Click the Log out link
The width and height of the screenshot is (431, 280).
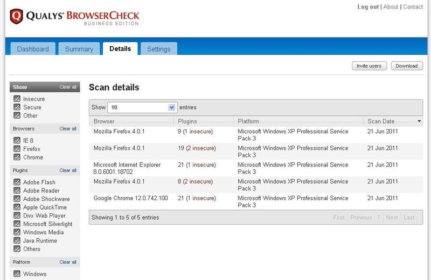click(368, 7)
